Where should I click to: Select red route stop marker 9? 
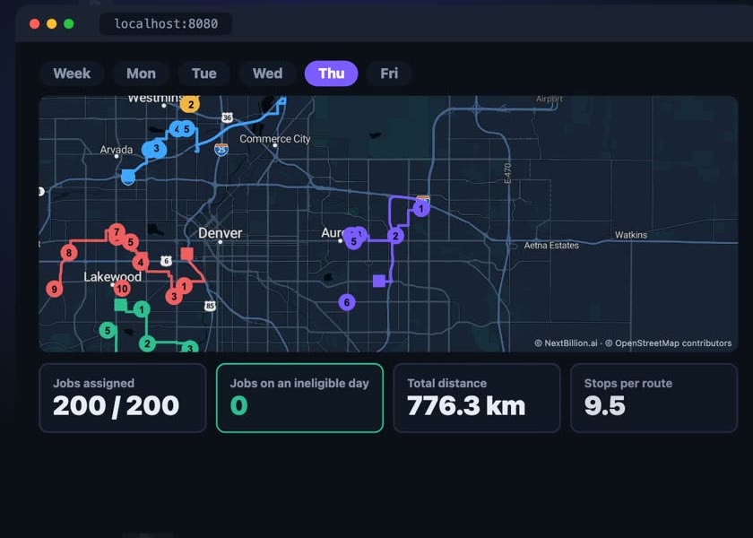coord(55,289)
